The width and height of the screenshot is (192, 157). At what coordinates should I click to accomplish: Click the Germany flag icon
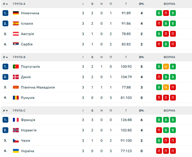(x=16, y=13)
